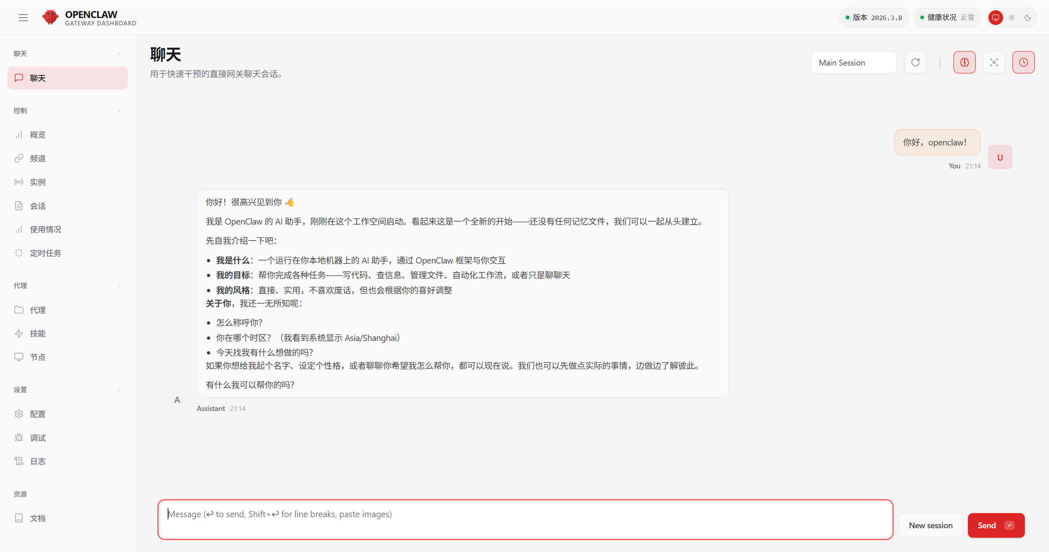Viewport: 1049px width, 552px height.
Task: Click the hamburger menu icon
Action: 23,18
